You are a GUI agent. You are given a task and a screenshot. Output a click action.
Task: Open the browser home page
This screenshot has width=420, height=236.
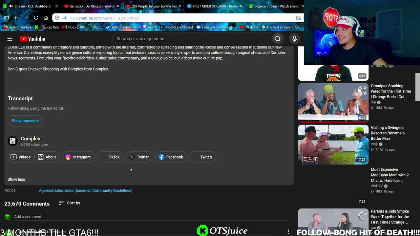point(46,18)
